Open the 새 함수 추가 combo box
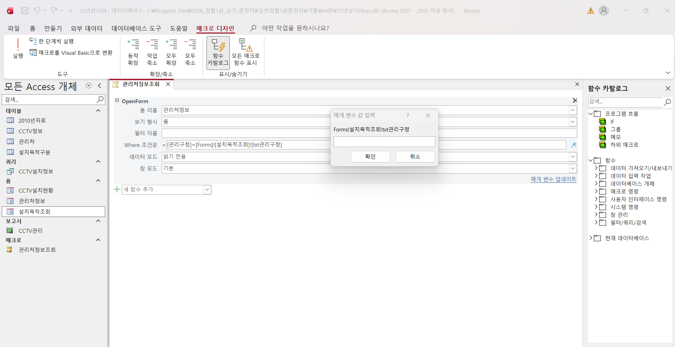 tap(207, 190)
